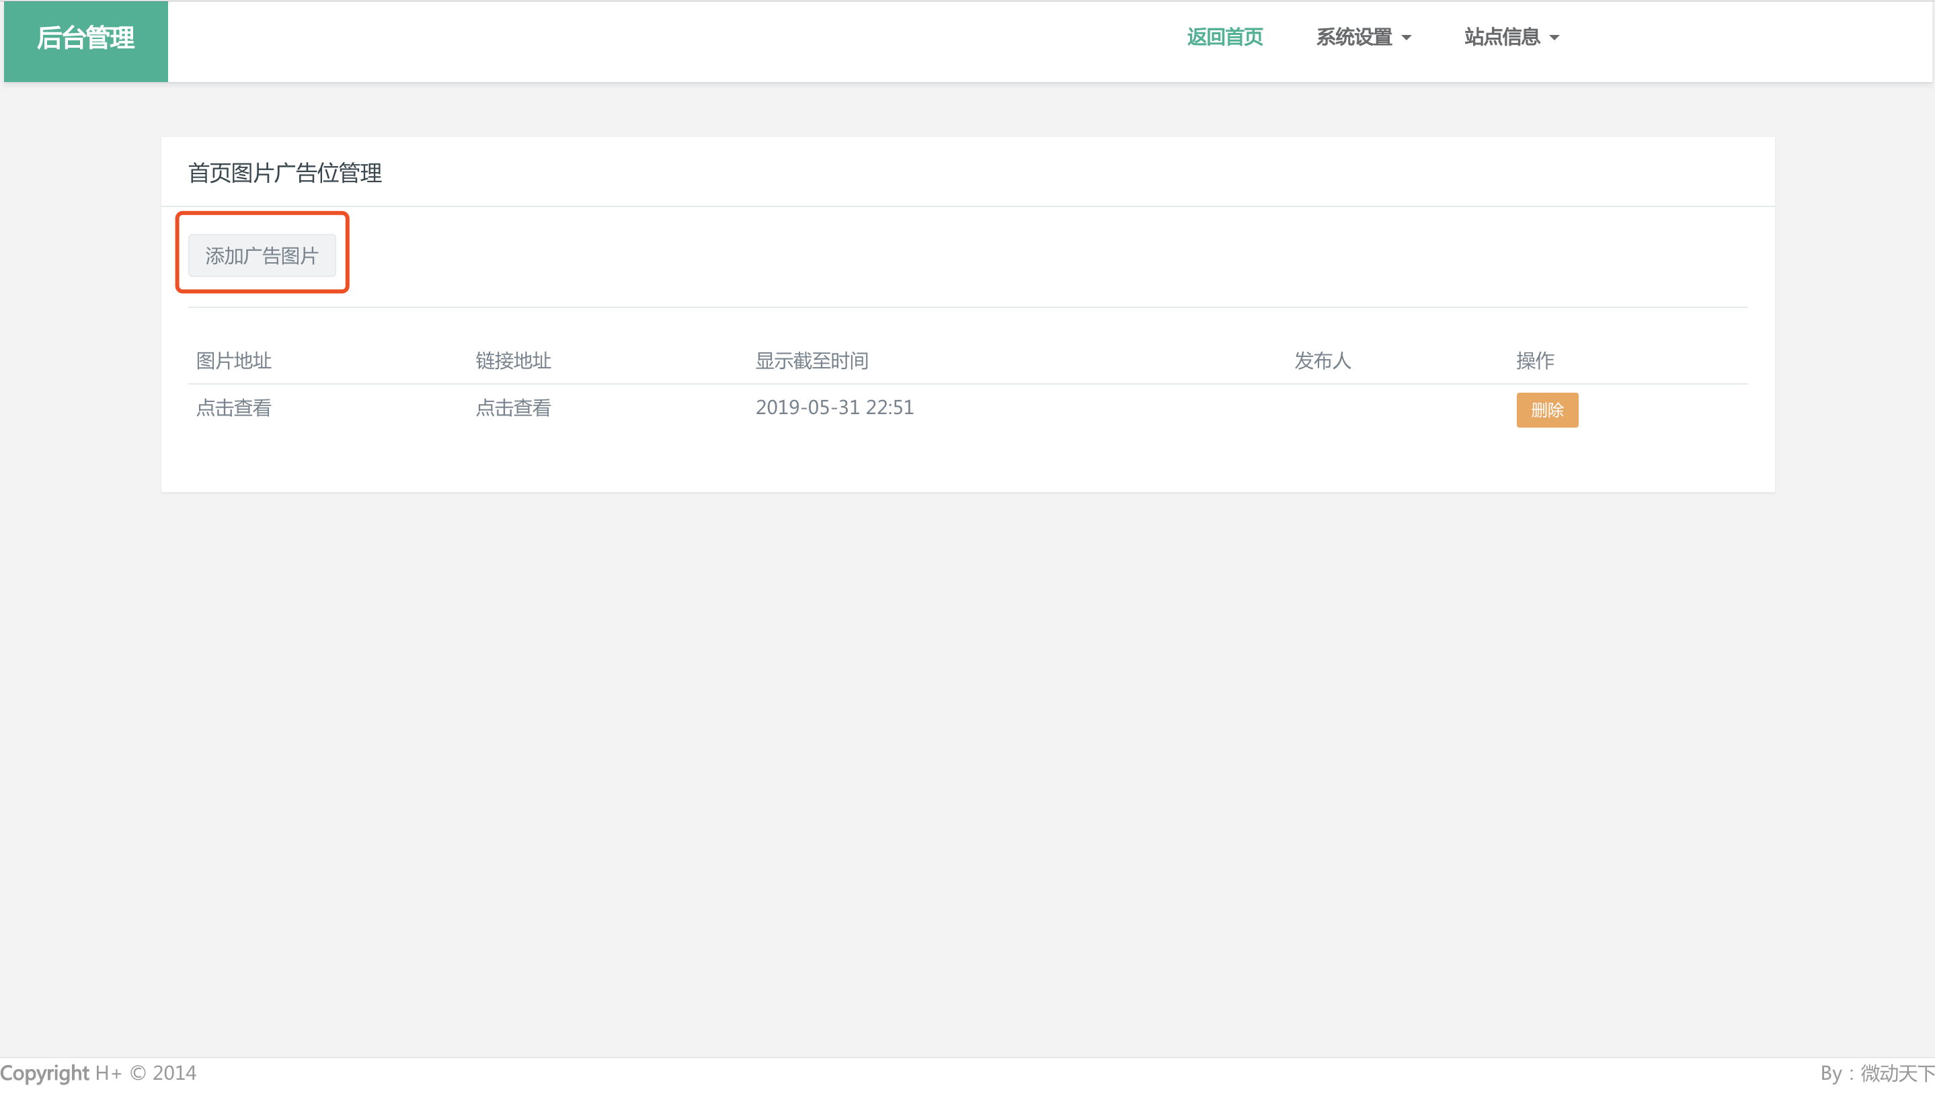The height and width of the screenshot is (1104, 1935).
Task: Click the 图片地址 column header
Action: coord(233,361)
